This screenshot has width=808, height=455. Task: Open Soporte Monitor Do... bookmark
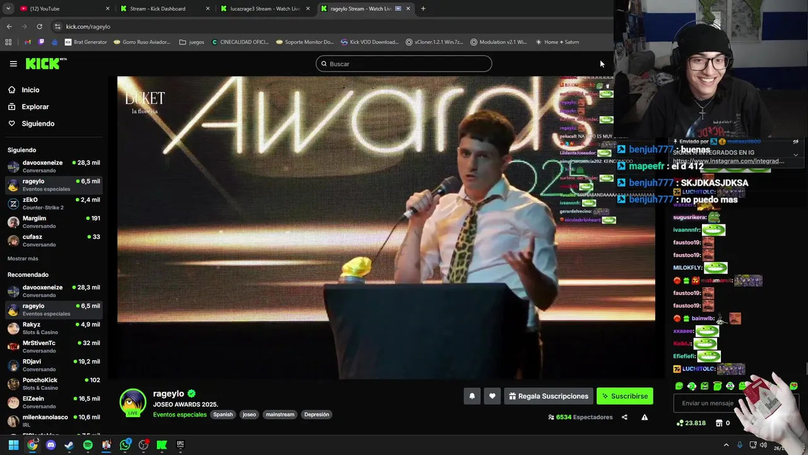305,42
